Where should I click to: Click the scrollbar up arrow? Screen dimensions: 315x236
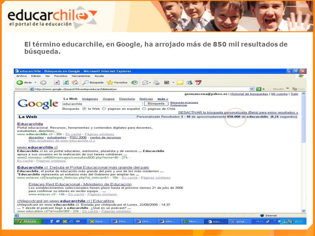pyautogui.click(x=304, y=94)
